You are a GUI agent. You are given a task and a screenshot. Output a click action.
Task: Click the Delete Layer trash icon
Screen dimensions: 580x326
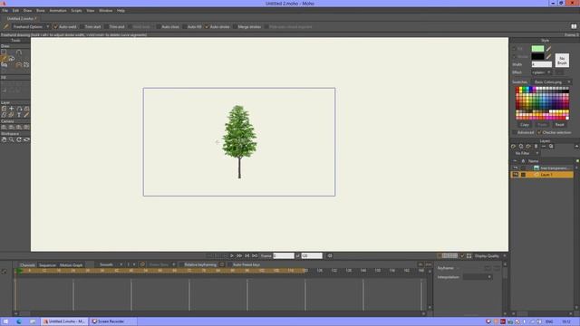536,147
